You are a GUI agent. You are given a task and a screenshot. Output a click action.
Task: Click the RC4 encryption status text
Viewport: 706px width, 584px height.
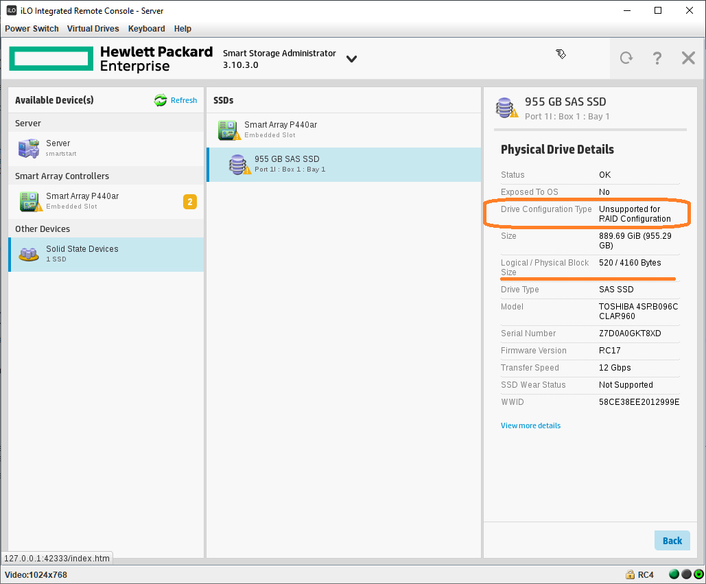pyautogui.click(x=646, y=574)
